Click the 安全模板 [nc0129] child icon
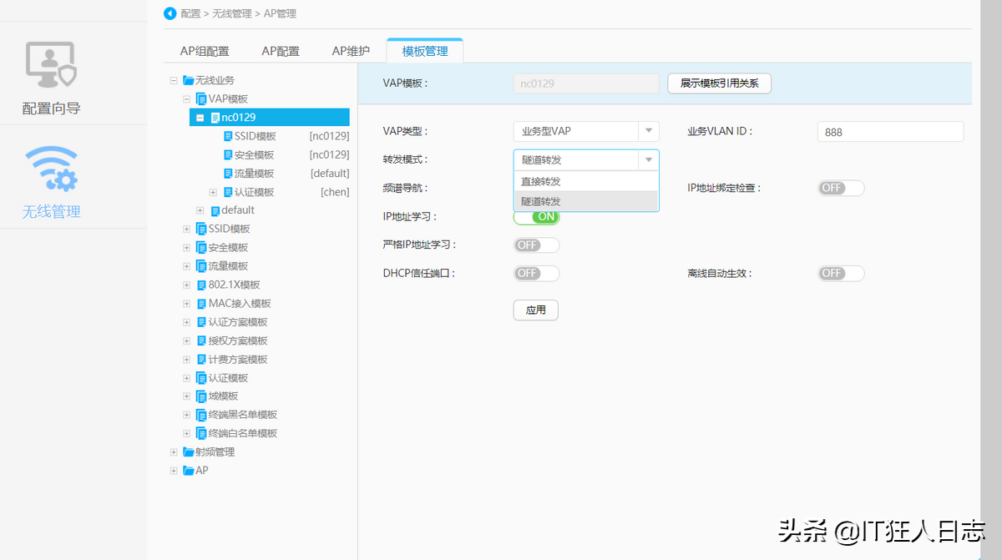This screenshot has width=1002, height=560. tap(228, 154)
